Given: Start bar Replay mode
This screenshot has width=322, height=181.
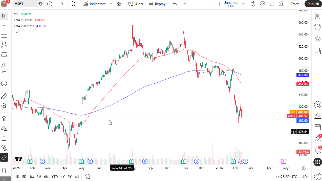Looking at the screenshot, I should [157, 4].
